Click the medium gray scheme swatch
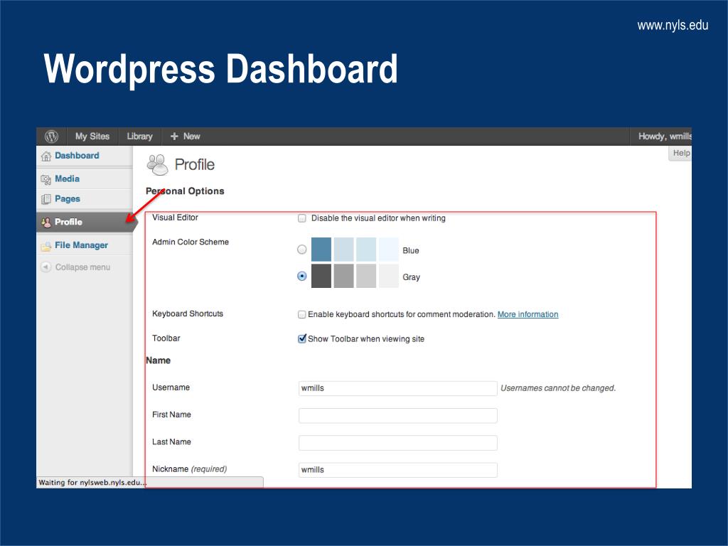This screenshot has height=546, width=728. [343, 276]
